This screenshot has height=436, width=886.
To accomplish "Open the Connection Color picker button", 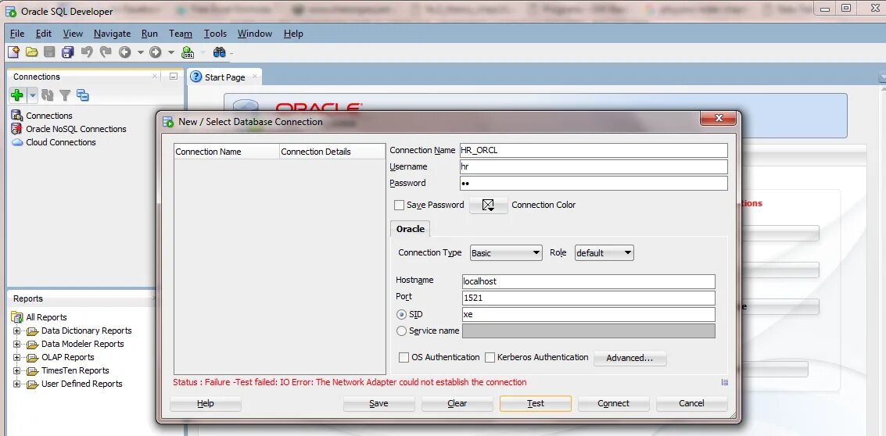I will (x=488, y=205).
